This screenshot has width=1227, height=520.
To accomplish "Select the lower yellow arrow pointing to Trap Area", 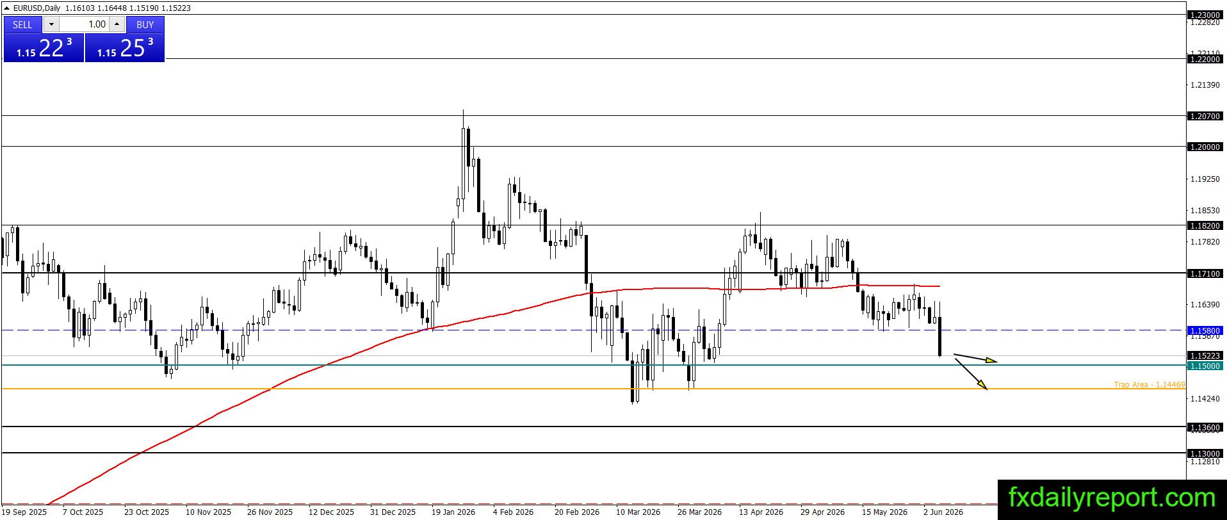I will pos(971,374).
